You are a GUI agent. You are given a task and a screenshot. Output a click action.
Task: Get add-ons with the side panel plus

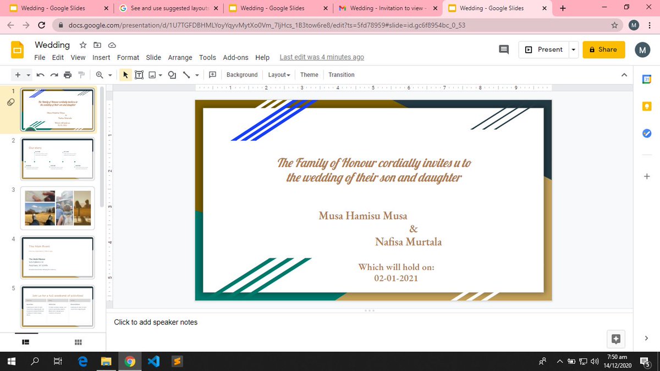click(x=647, y=176)
